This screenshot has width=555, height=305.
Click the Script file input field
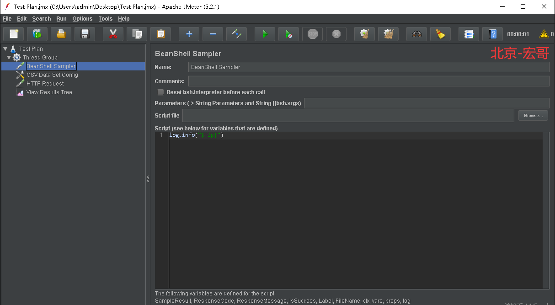[x=348, y=116]
